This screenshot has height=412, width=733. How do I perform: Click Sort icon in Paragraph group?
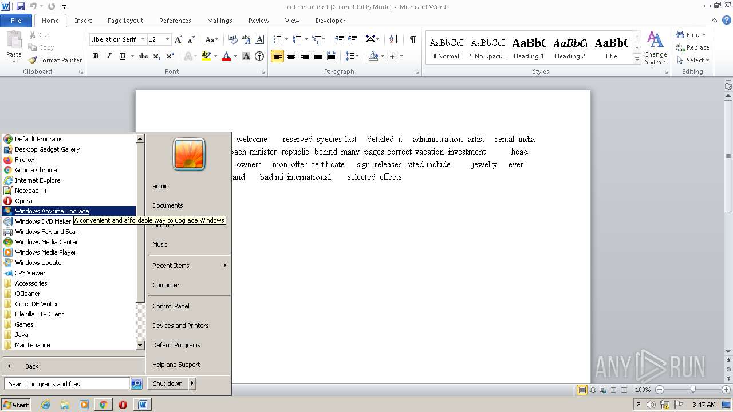[x=393, y=39]
